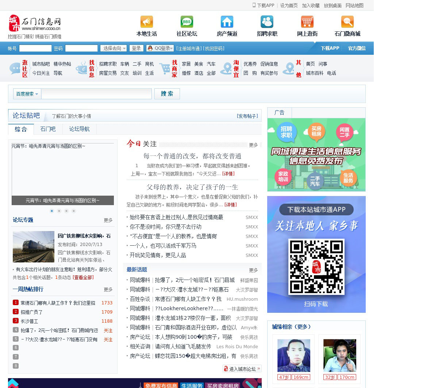Click the 发布帖子 link

coord(247,116)
